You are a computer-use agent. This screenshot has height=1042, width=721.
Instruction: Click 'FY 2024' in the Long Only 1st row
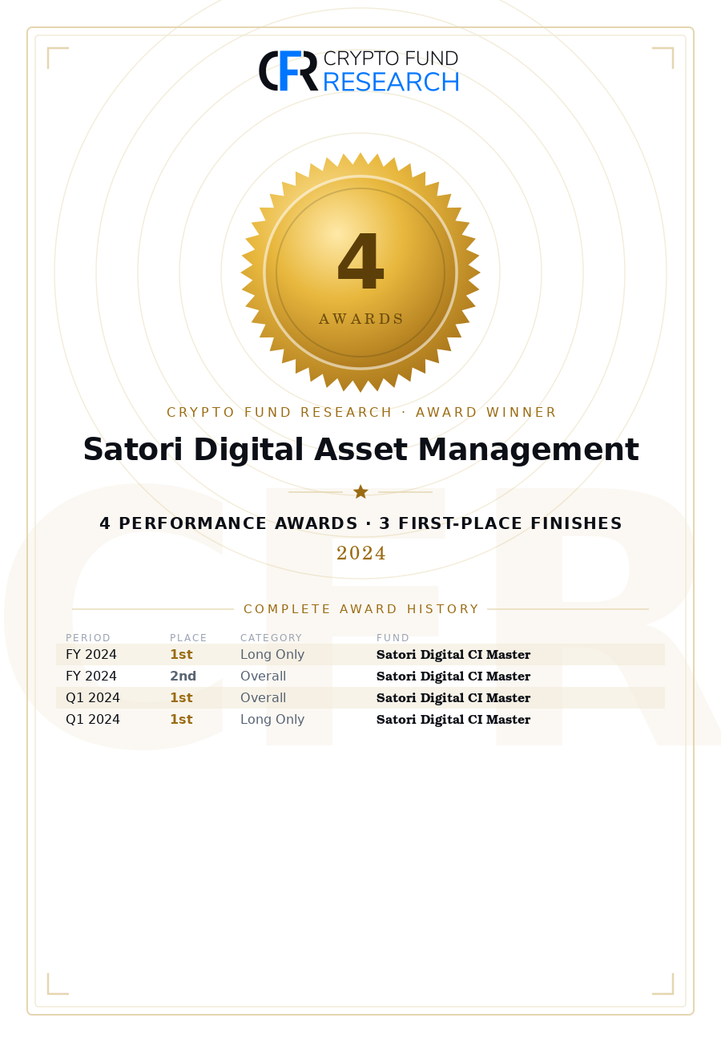(x=91, y=655)
